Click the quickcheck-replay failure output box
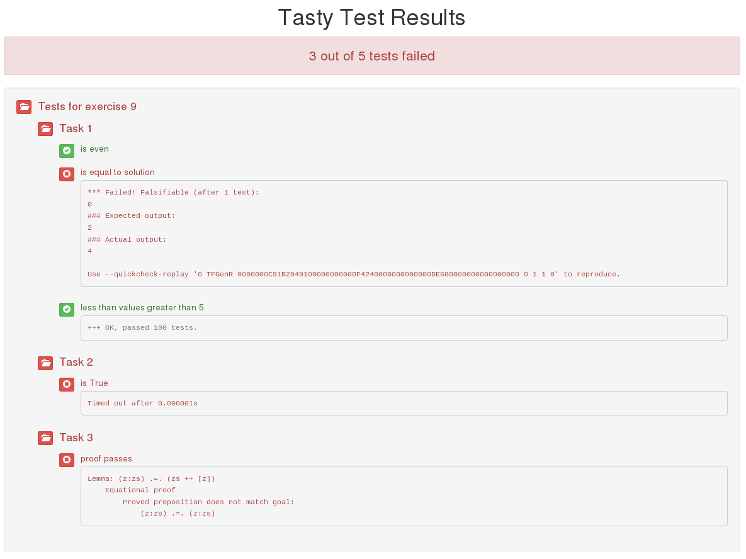The image size is (746, 559). pos(404,234)
